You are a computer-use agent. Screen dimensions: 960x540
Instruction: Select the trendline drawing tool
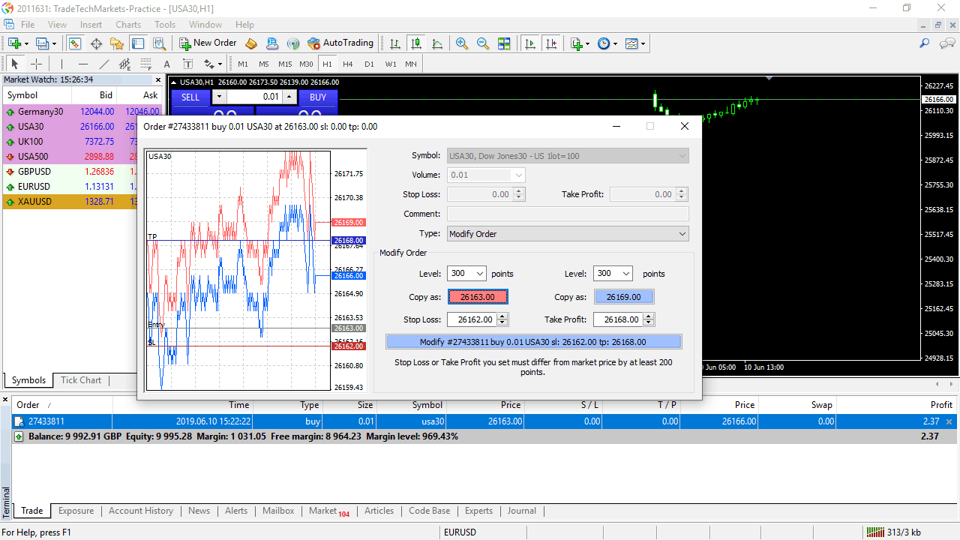pyautogui.click(x=104, y=64)
